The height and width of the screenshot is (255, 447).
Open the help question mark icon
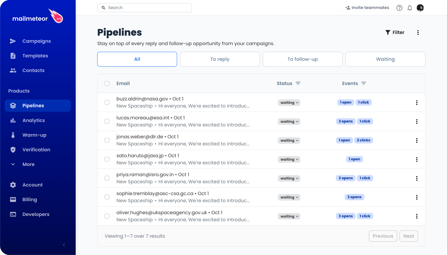point(399,8)
